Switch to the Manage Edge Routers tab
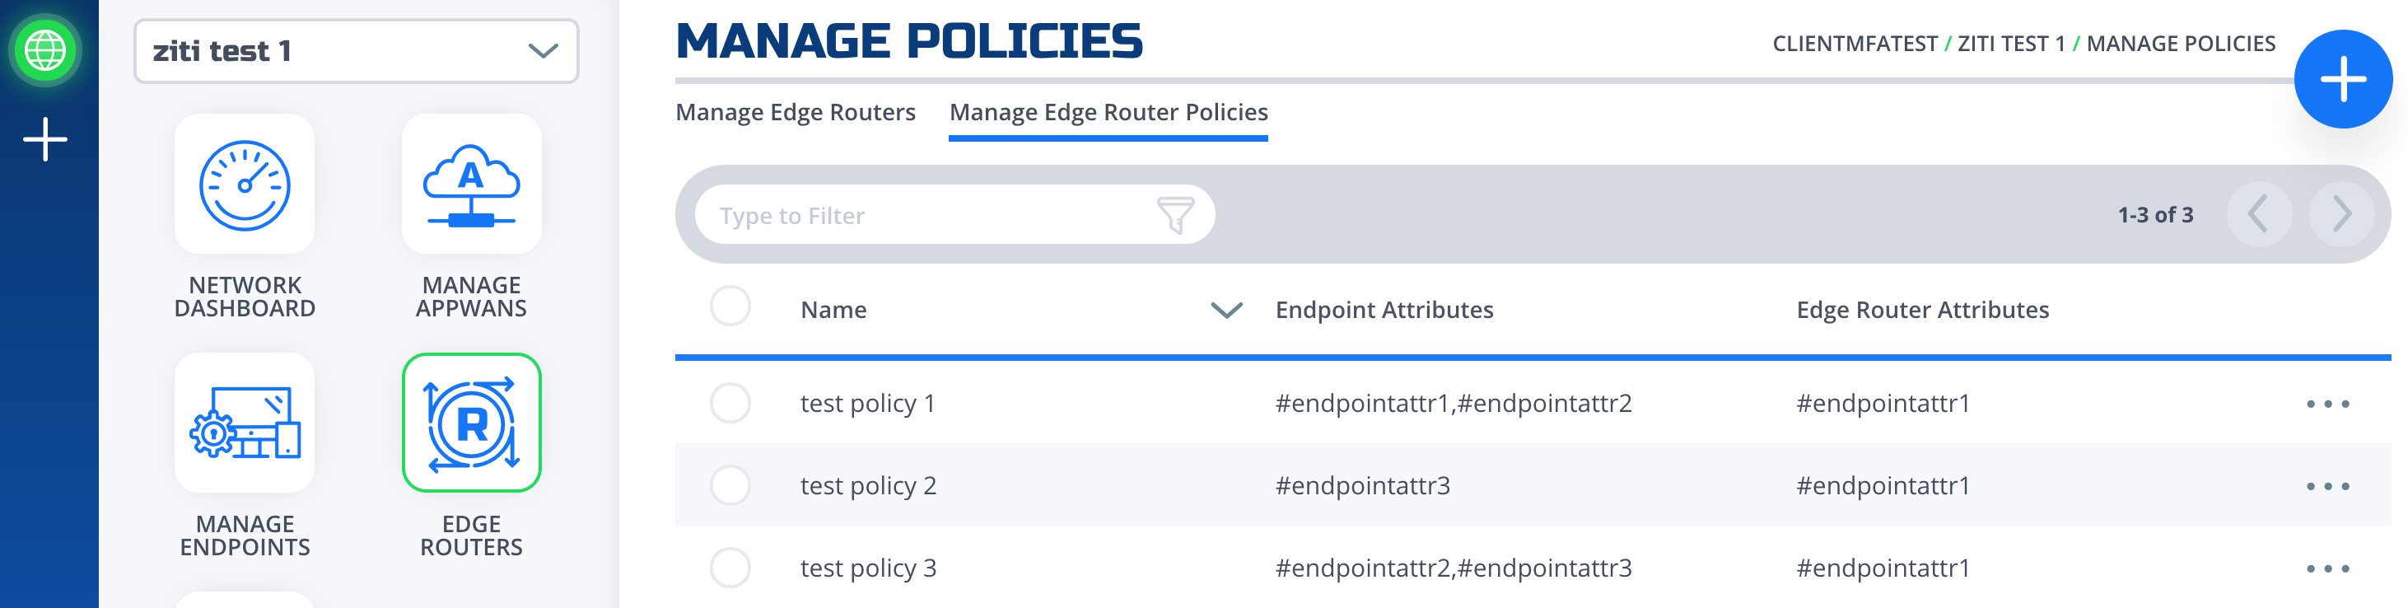 pos(796,112)
